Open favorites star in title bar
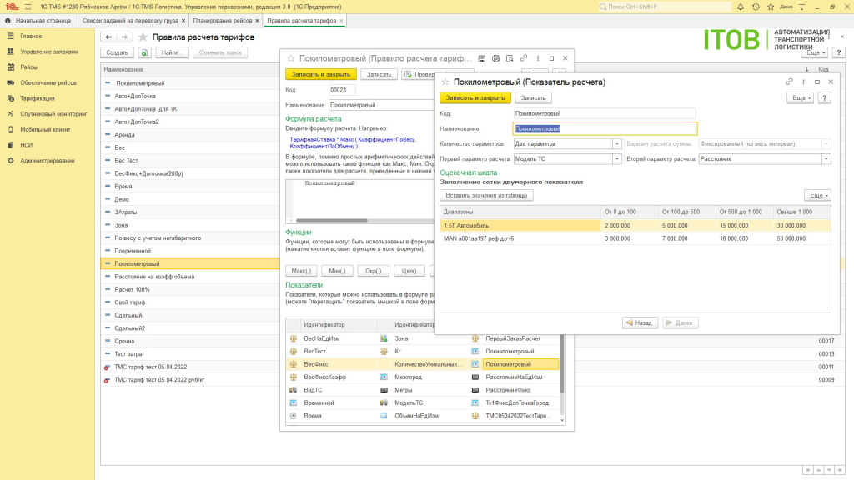 tap(771, 7)
